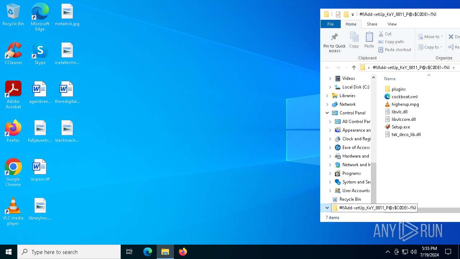Select All Control Panel Items in the tree

pyautogui.click(x=353, y=122)
